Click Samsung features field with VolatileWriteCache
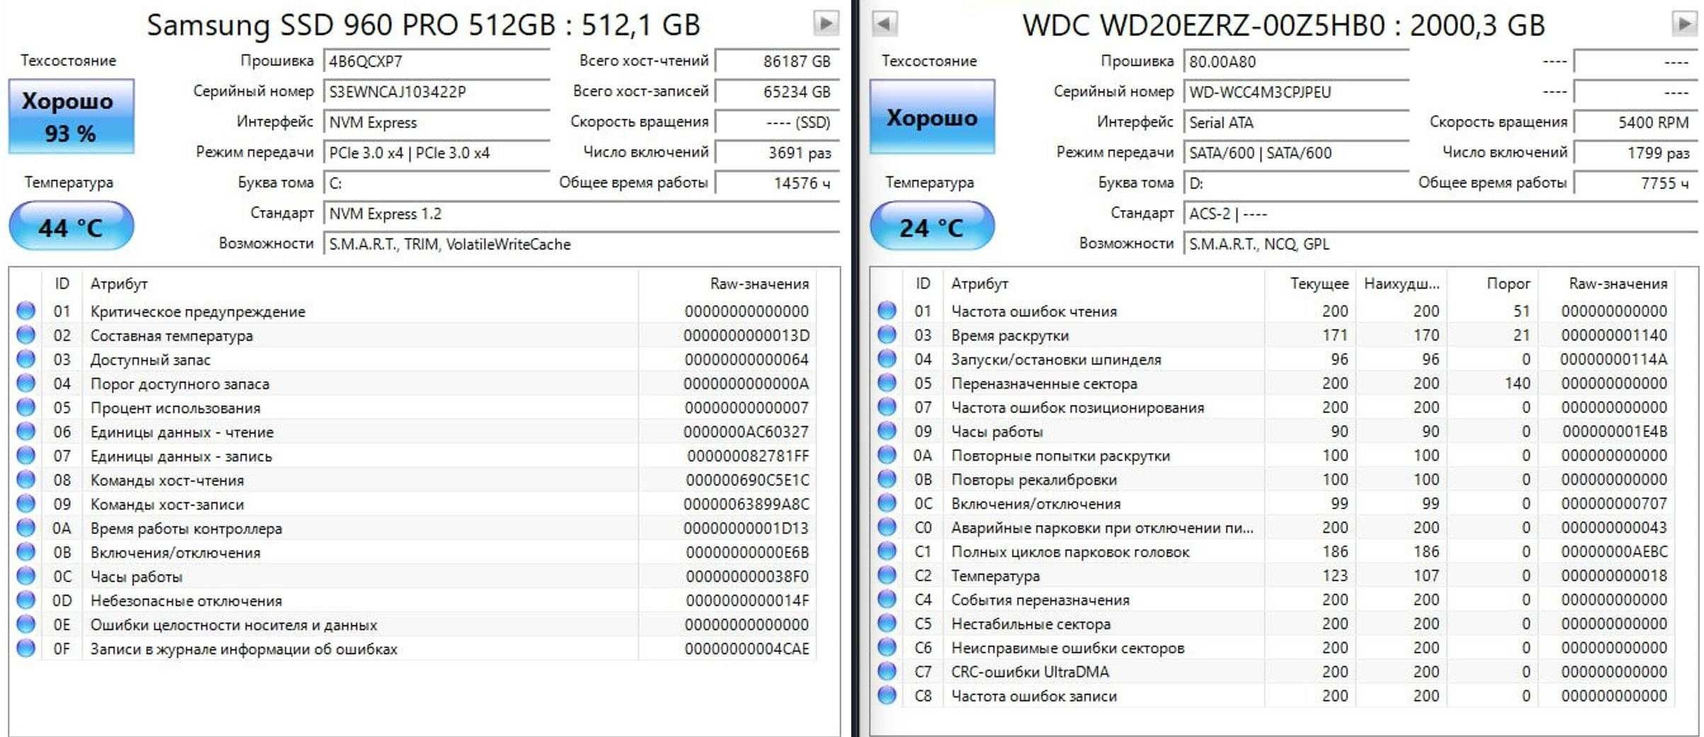 tap(581, 244)
